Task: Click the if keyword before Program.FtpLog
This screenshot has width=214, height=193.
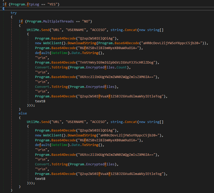Action: pyautogui.click(x=4, y=4)
